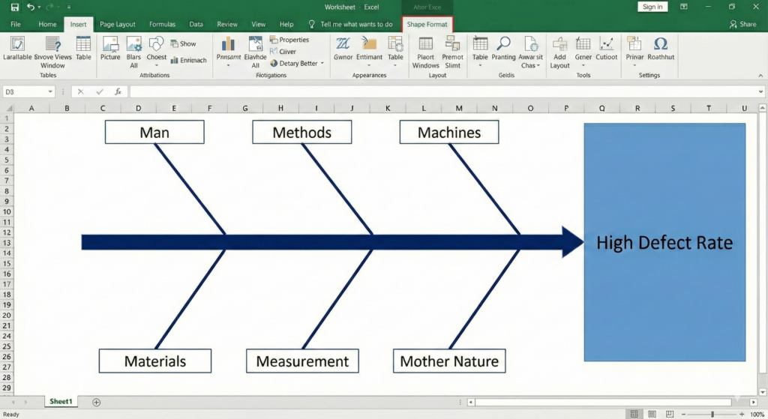Insert a Picture

(110, 49)
